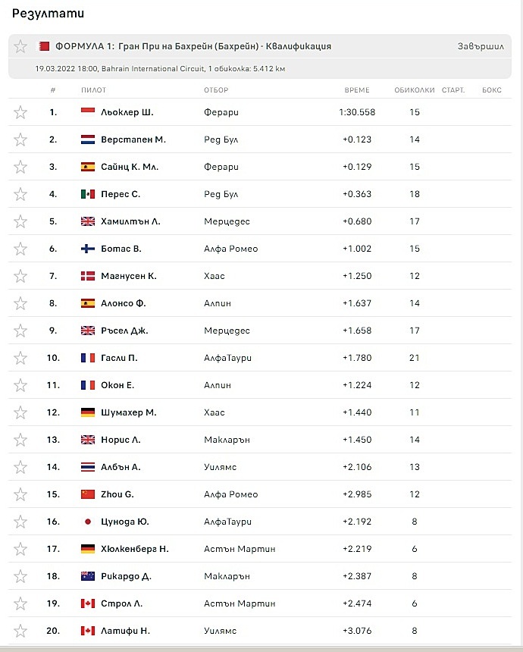This screenshot has width=523, height=652.
Task: Click the ОБИКОЛКИ column header
Action: tap(415, 89)
